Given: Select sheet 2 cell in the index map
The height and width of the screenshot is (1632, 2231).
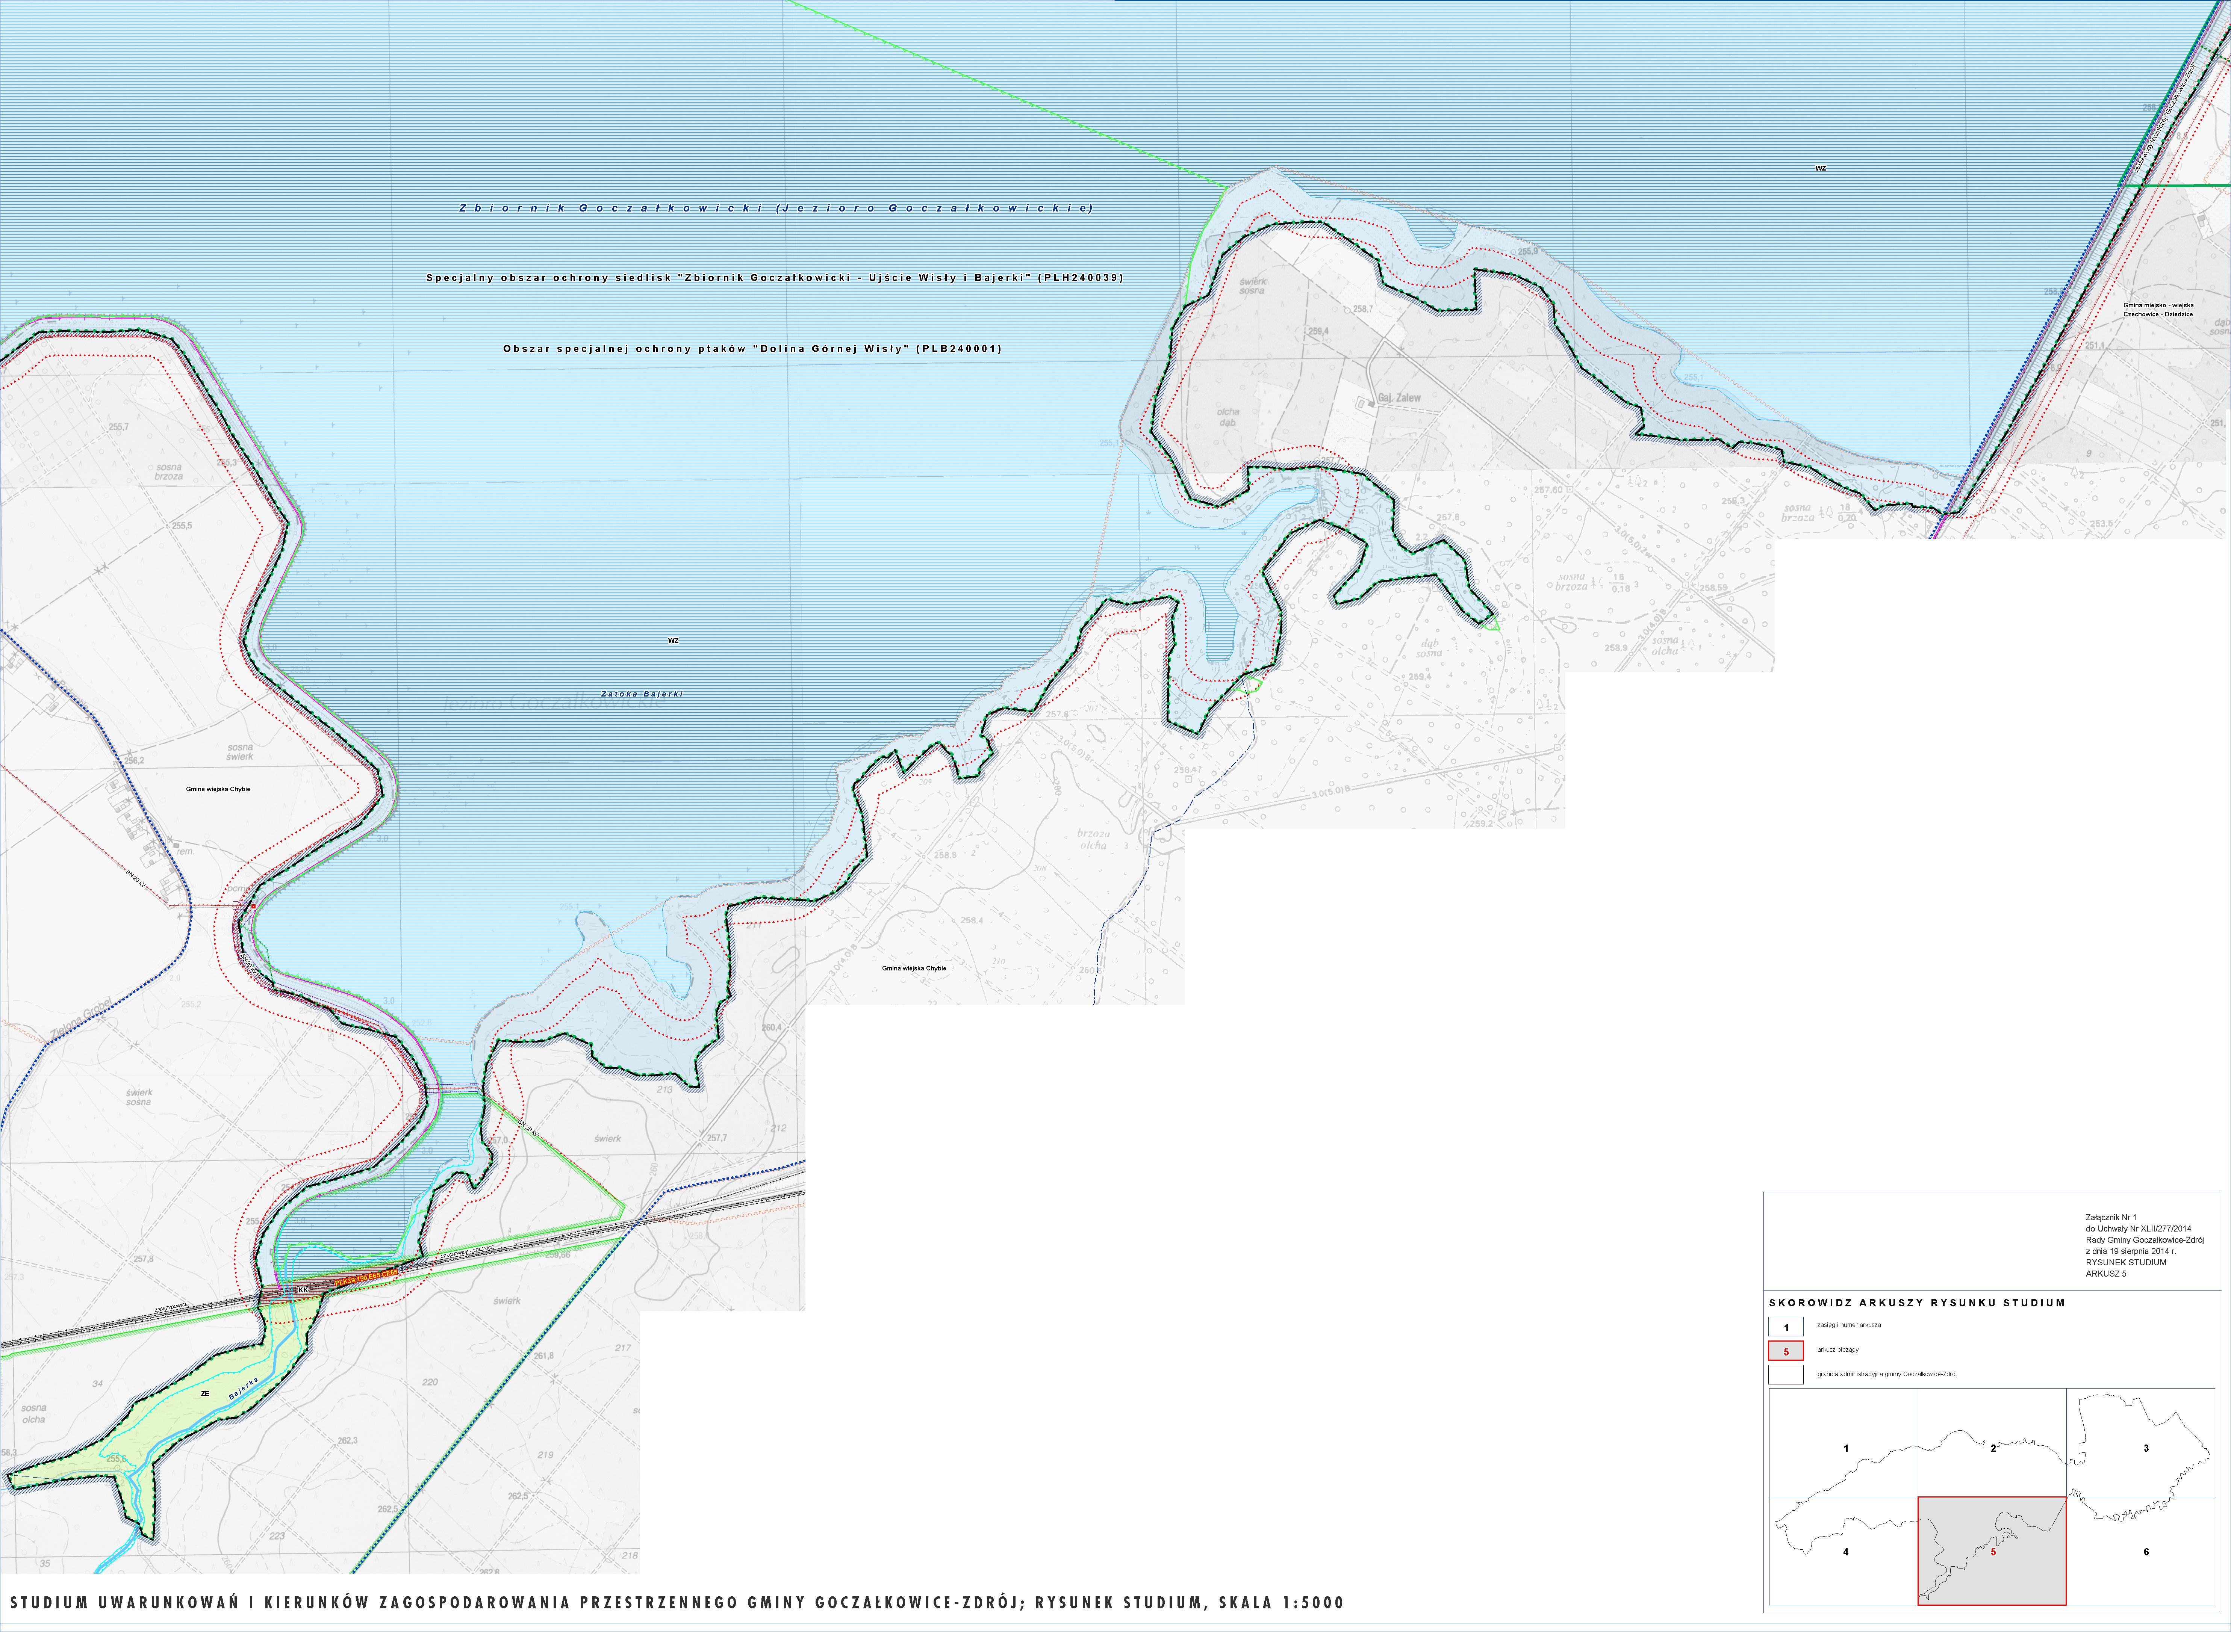Looking at the screenshot, I should (1992, 1442).
